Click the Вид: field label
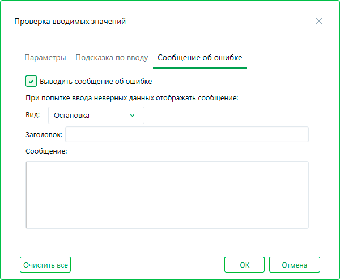The height and width of the screenshot is (280, 340). click(x=33, y=115)
